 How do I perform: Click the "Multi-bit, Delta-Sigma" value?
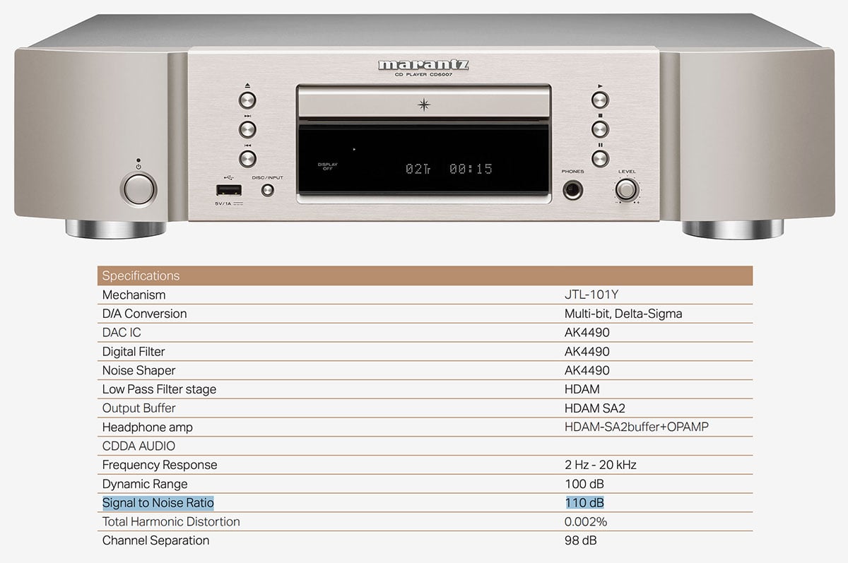pyautogui.click(x=623, y=314)
